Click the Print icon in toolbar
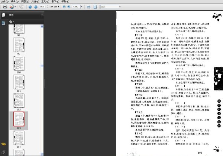The width and height of the screenshot is (223, 156). click(5, 7)
